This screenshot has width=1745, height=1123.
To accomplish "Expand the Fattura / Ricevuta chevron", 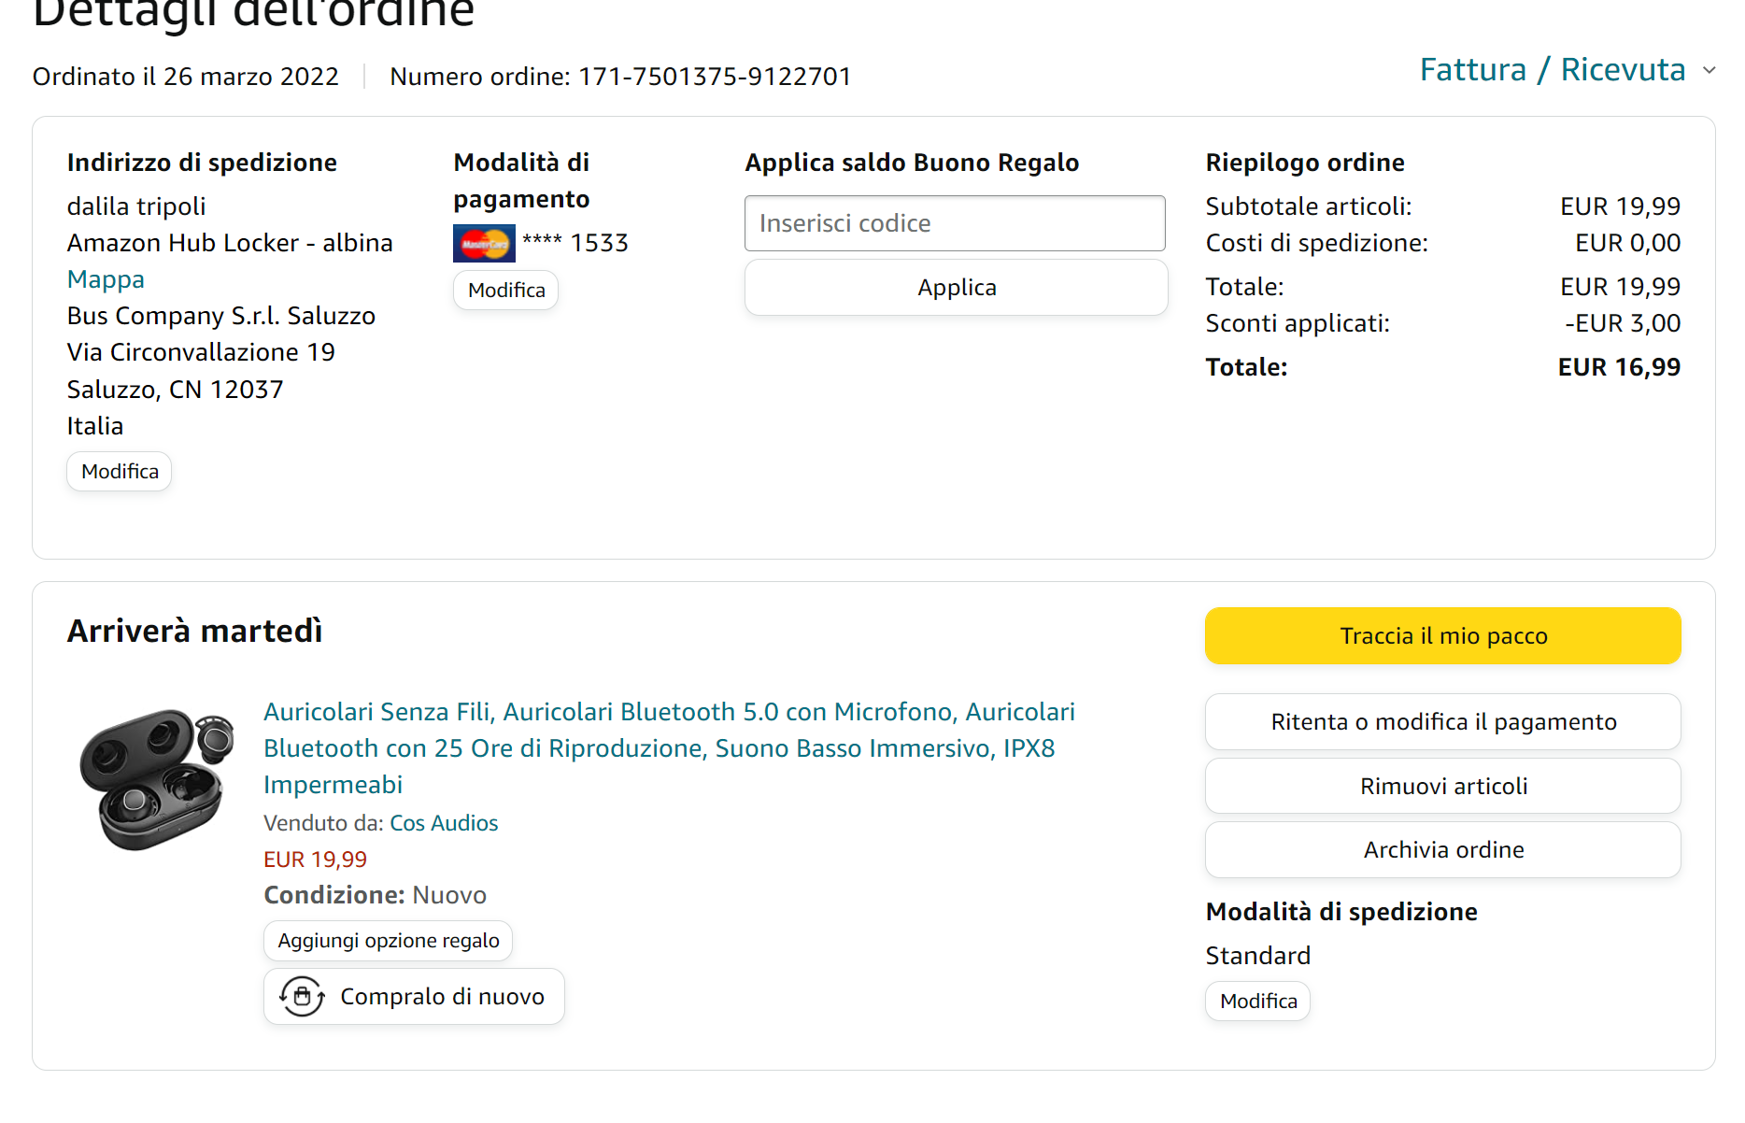I will coord(1709,71).
